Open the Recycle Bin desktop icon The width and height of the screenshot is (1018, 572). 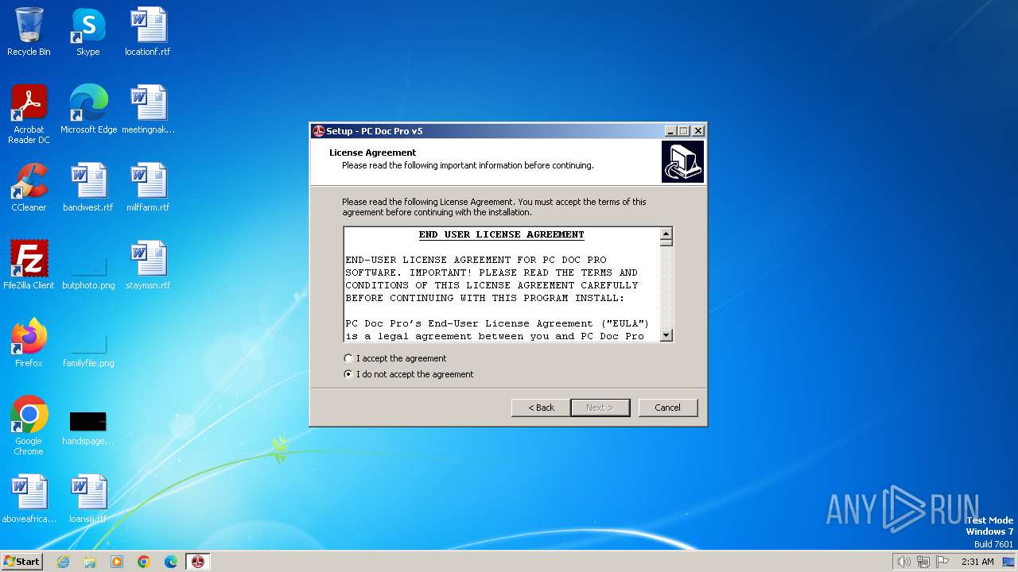pos(29,32)
